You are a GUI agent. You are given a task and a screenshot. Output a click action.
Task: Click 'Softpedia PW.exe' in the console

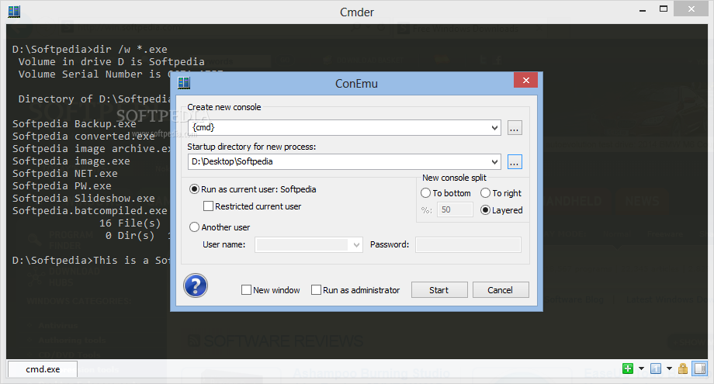point(62,185)
